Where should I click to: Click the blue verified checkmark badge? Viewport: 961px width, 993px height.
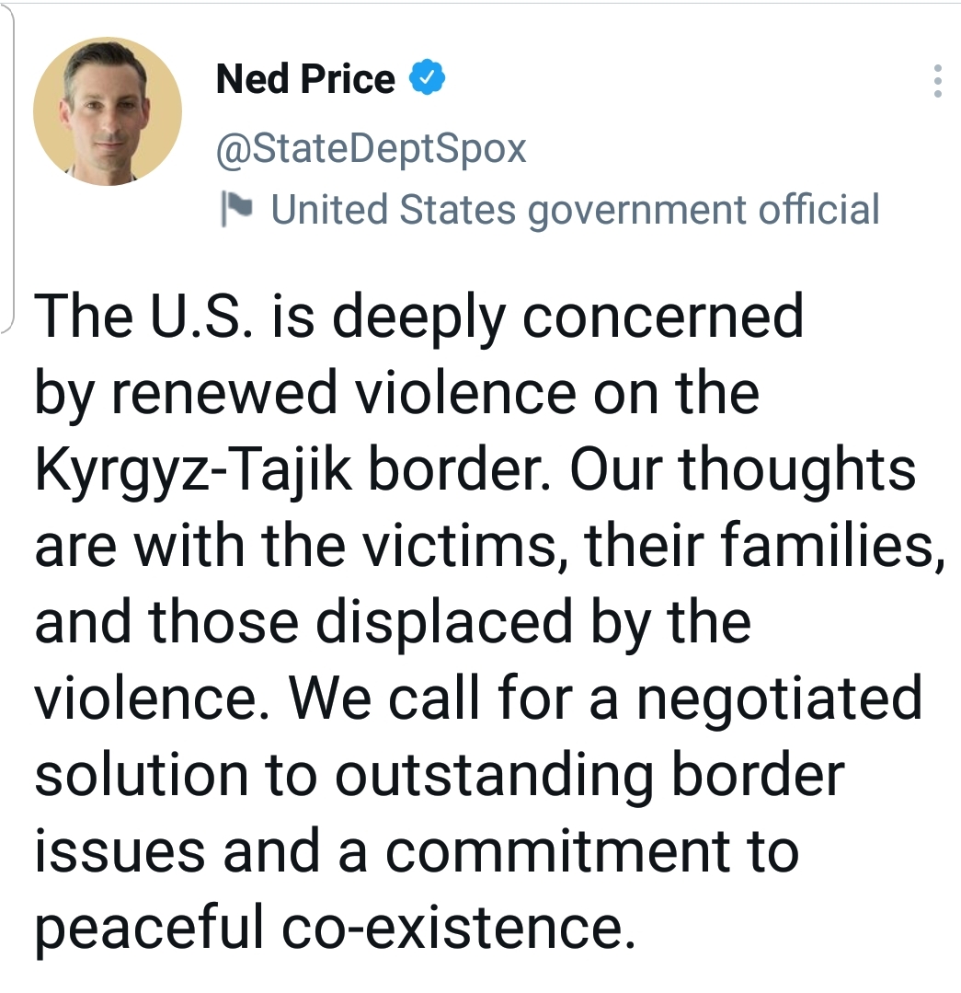pos(427,79)
